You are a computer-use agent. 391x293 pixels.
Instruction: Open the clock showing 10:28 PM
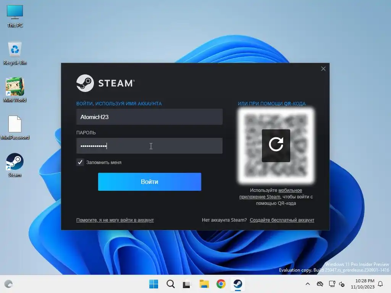click(x=363, y=284)
